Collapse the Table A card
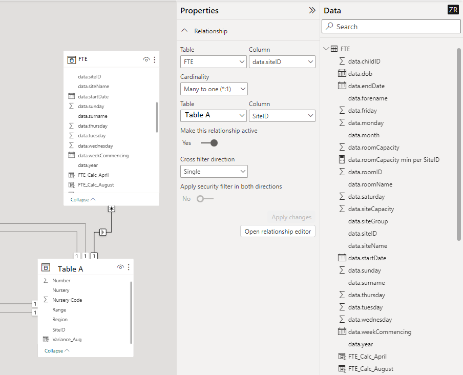 pyautogui.click(x=57, y=350)
